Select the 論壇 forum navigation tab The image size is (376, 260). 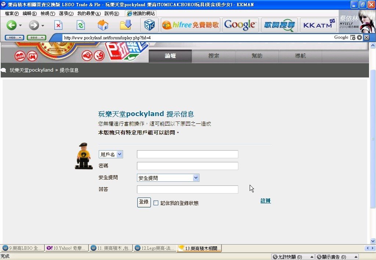tap(170, 56)
